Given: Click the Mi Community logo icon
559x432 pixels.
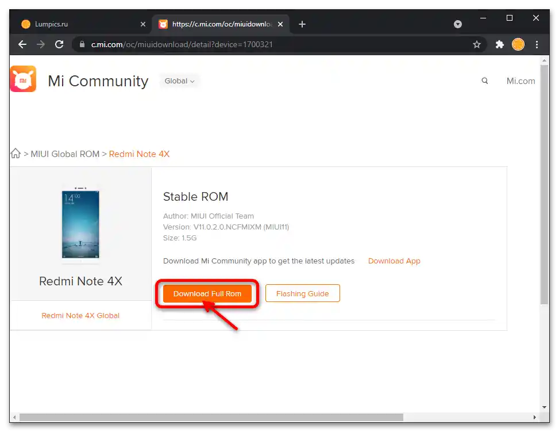Looking at the screenshot, I should point(23,79).
